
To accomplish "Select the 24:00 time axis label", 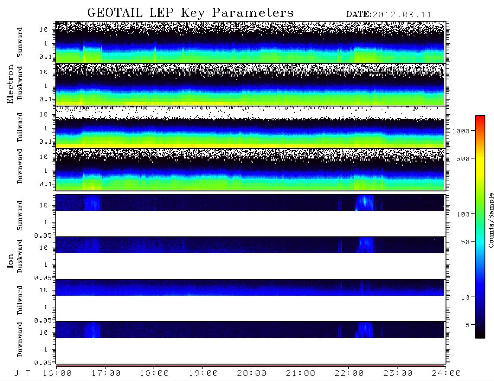I will 446,373.
